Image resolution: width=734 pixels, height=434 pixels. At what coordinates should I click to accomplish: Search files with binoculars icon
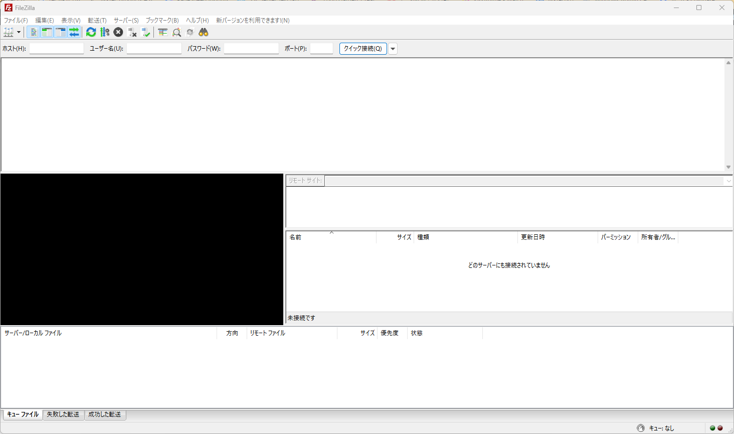click(203, 32)
